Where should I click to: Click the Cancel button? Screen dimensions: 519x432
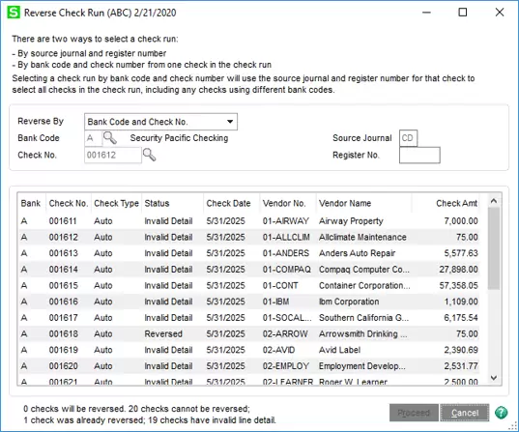click(464, 413)
